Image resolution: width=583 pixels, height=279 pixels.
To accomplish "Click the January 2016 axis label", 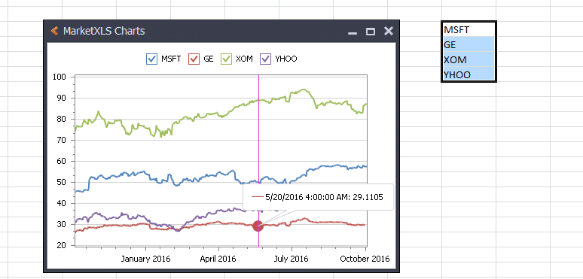I will click(x=145, y=259).
